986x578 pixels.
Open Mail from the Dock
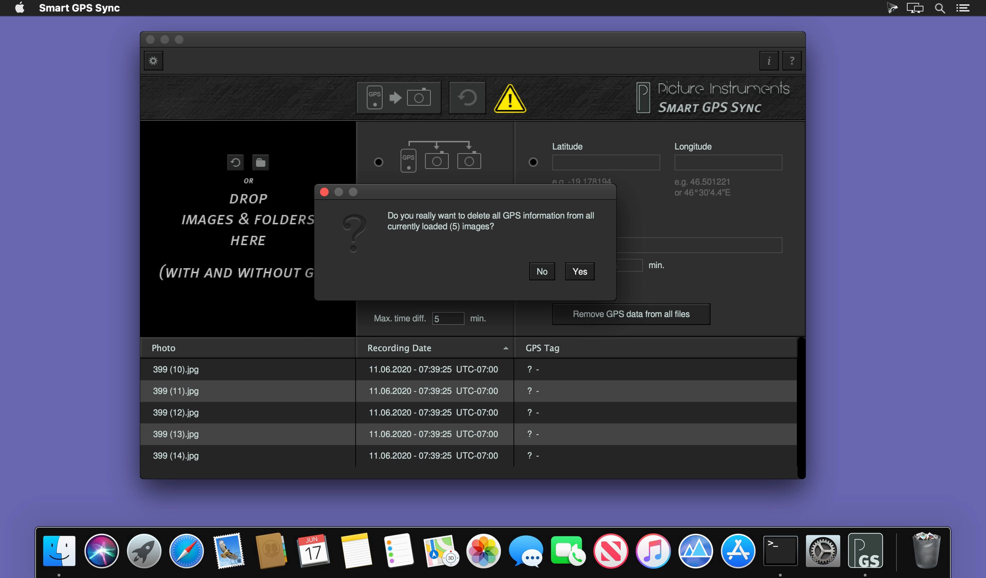coord(229,551)
